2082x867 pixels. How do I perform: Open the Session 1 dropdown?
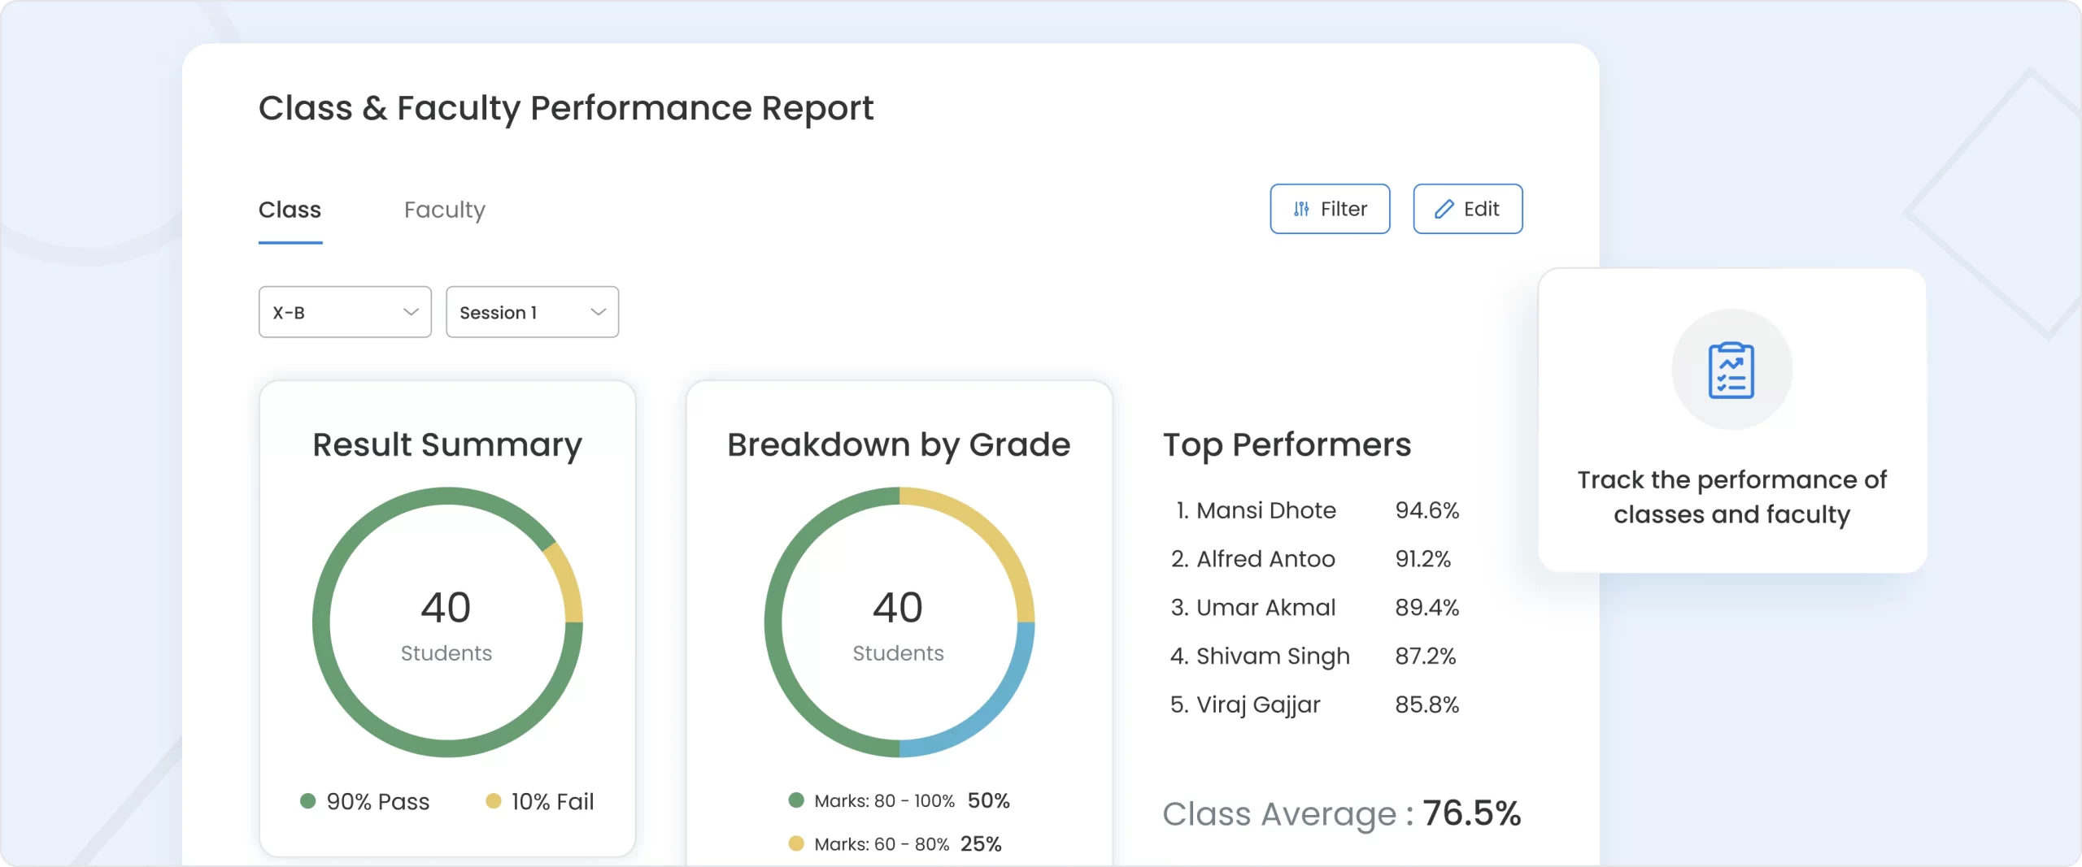[533, 312]
